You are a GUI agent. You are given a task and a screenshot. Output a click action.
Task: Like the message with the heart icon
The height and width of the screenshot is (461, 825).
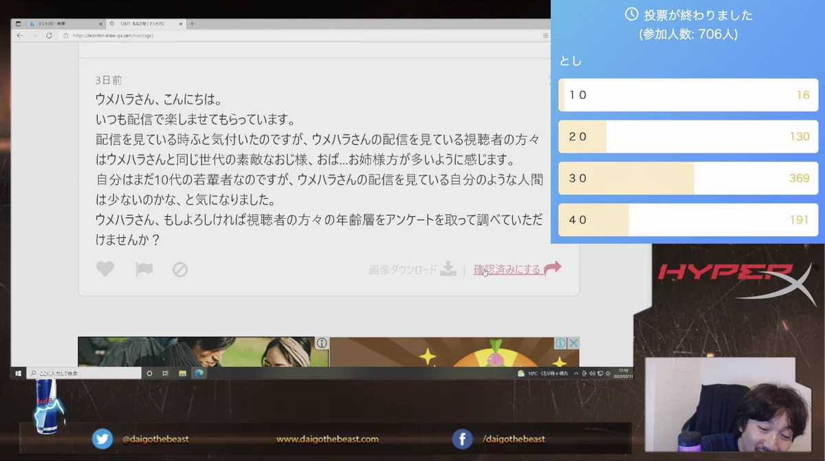click(105, 270)
